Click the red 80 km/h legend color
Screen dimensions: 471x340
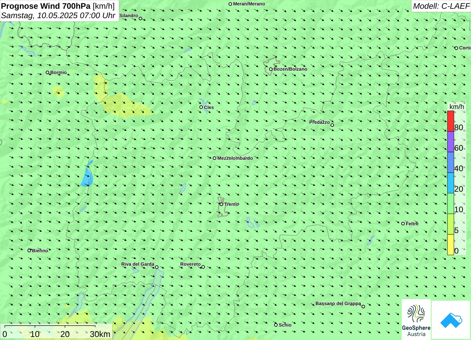click(450, 121)
